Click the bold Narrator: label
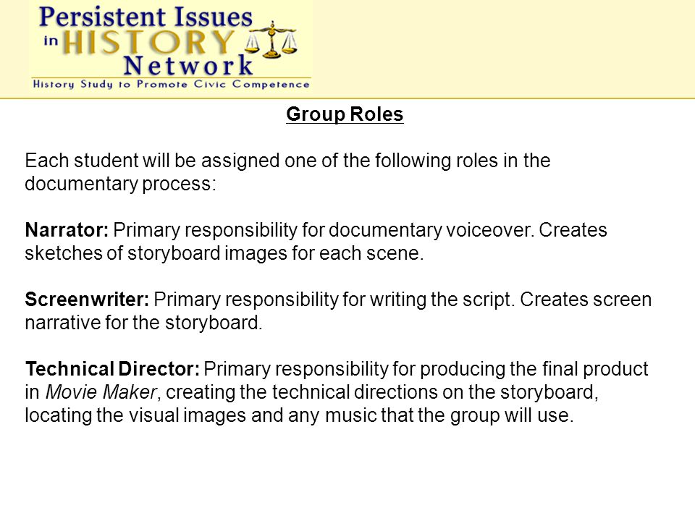Image resolution: width=695 pixels, height=521 pixels. (67, 230)
